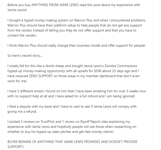This screenshot has width=161, height=150.
Task: Click the "So here's recent story..." line
Action: [25, 55]
